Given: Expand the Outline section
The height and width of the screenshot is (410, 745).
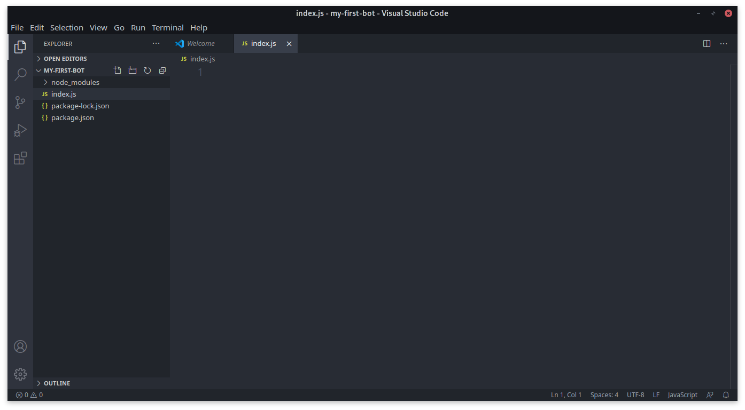Looking at the screenshot, I should click(x=102, y=383).
